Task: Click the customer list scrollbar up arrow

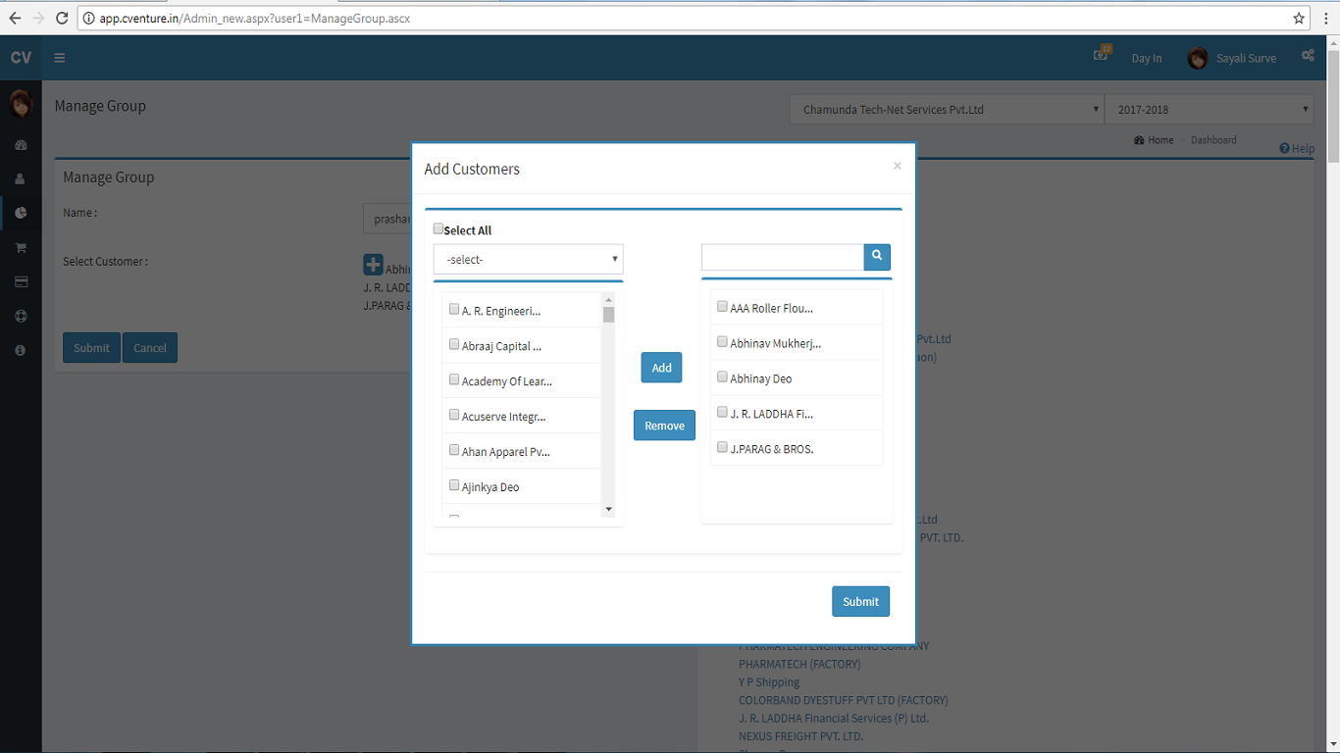Action: click(x=608, y=299)
